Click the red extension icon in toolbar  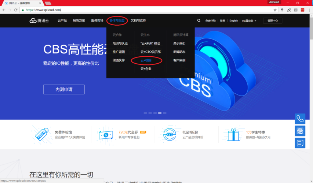pos(302,10)
